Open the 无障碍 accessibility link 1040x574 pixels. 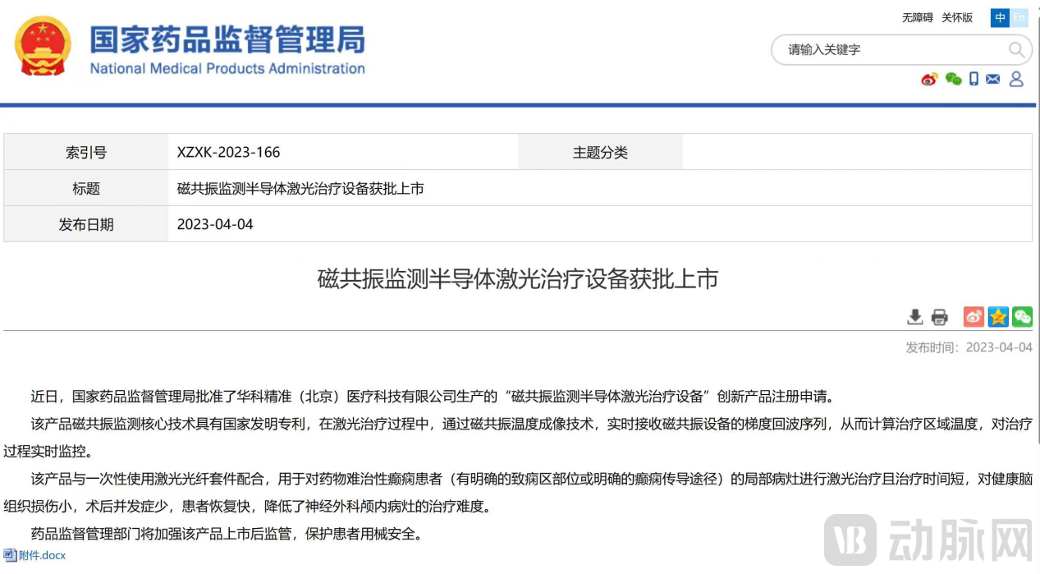point(917,16)
